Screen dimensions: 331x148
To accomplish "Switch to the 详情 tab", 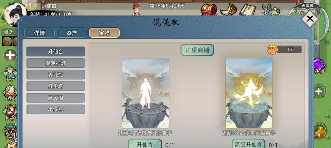I will point(39,33).
